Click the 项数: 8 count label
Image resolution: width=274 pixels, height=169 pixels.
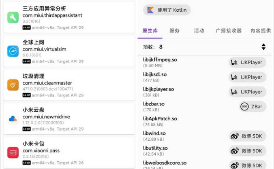153,47
